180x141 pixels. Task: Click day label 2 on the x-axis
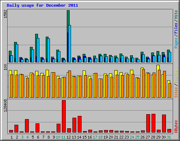click(x=17, y=137)
